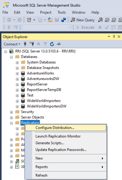Expand the AdventureWorks database node
The image size is (122, 180).
(17, 74)
